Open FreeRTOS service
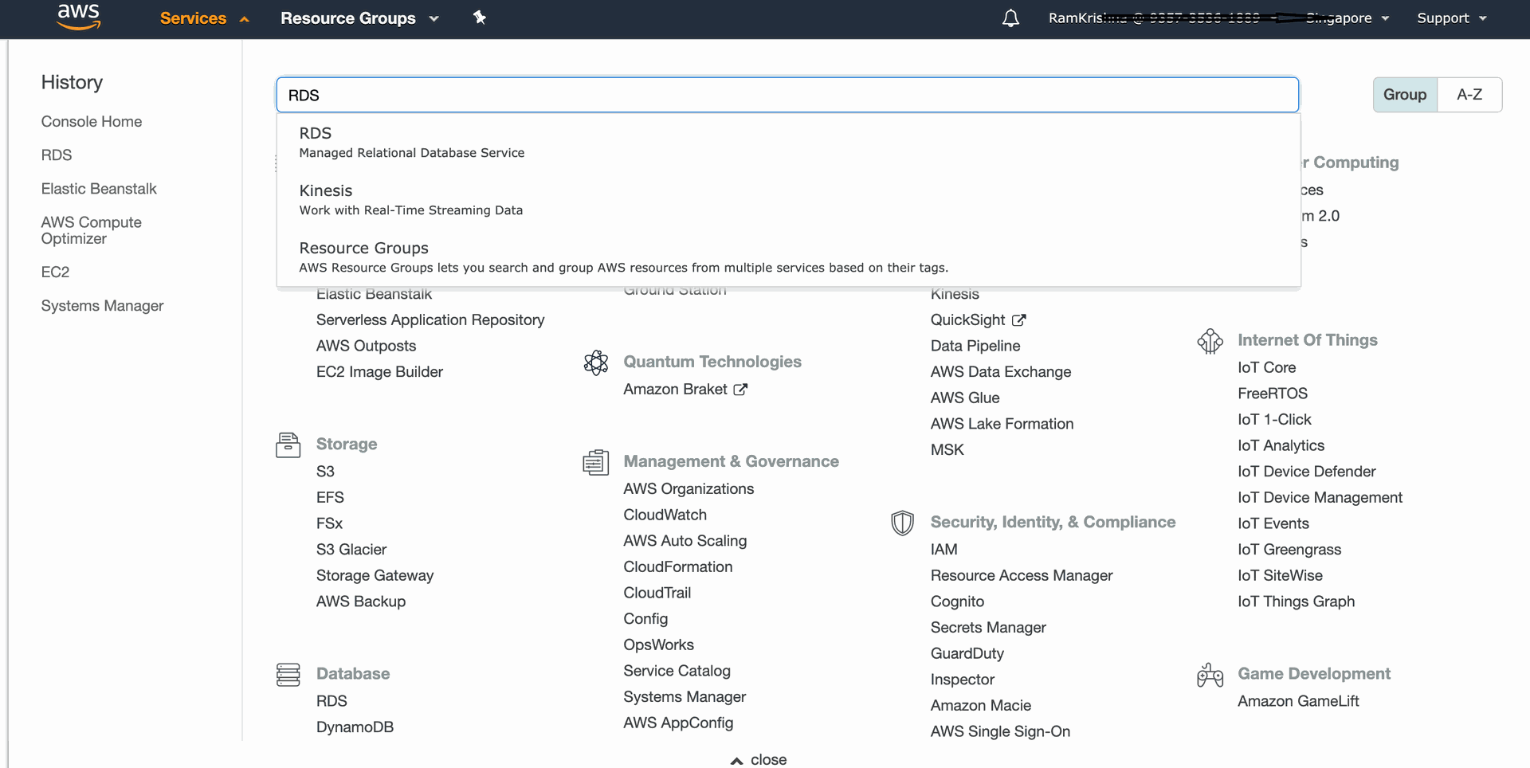Screen dimensions: 1530x768 coord(1272,394)
